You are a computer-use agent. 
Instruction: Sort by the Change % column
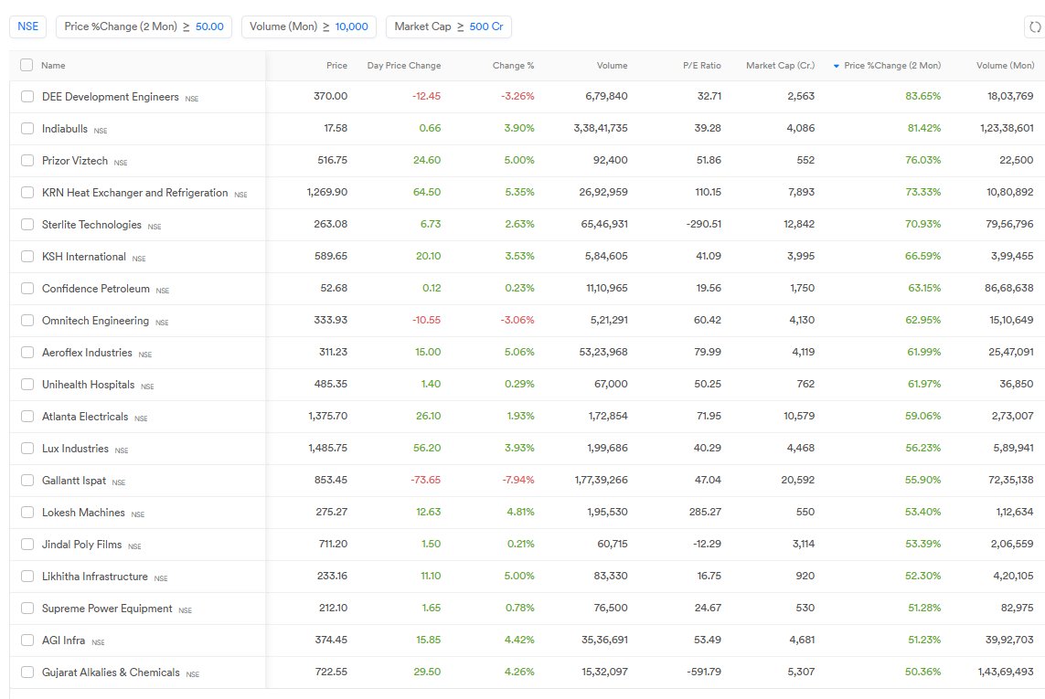[513, 65]
